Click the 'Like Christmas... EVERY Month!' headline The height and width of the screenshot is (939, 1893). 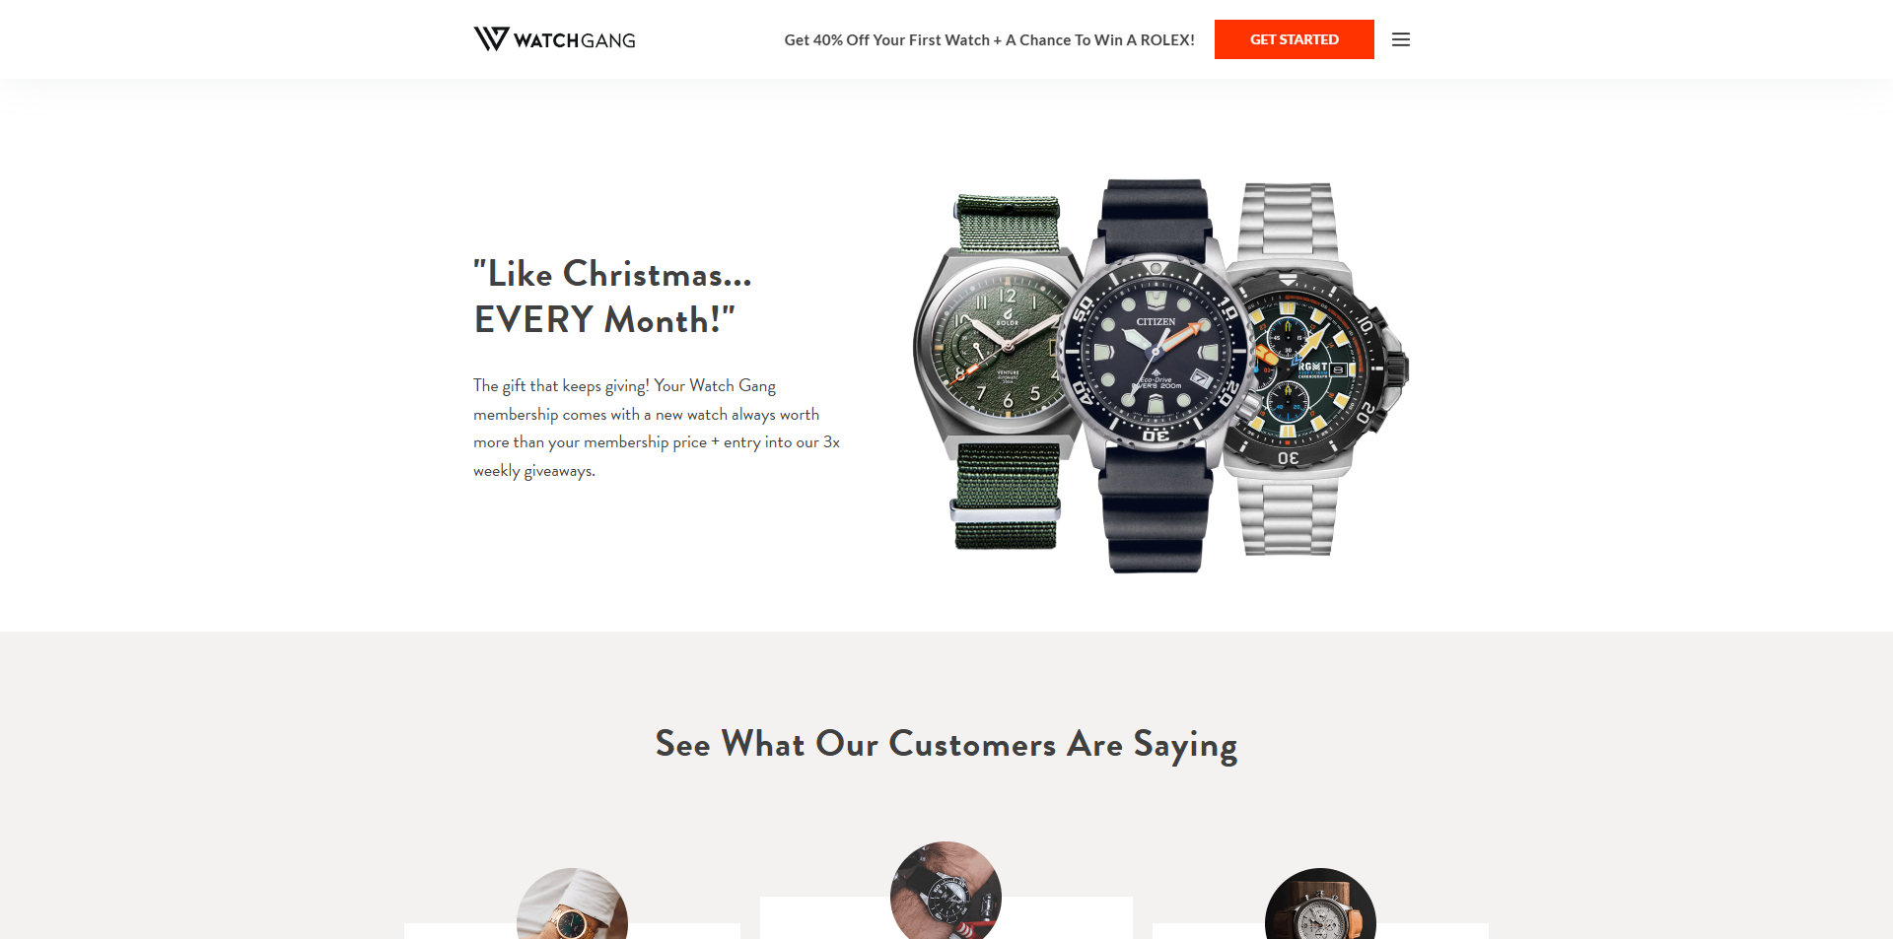(x=612, y=297)
